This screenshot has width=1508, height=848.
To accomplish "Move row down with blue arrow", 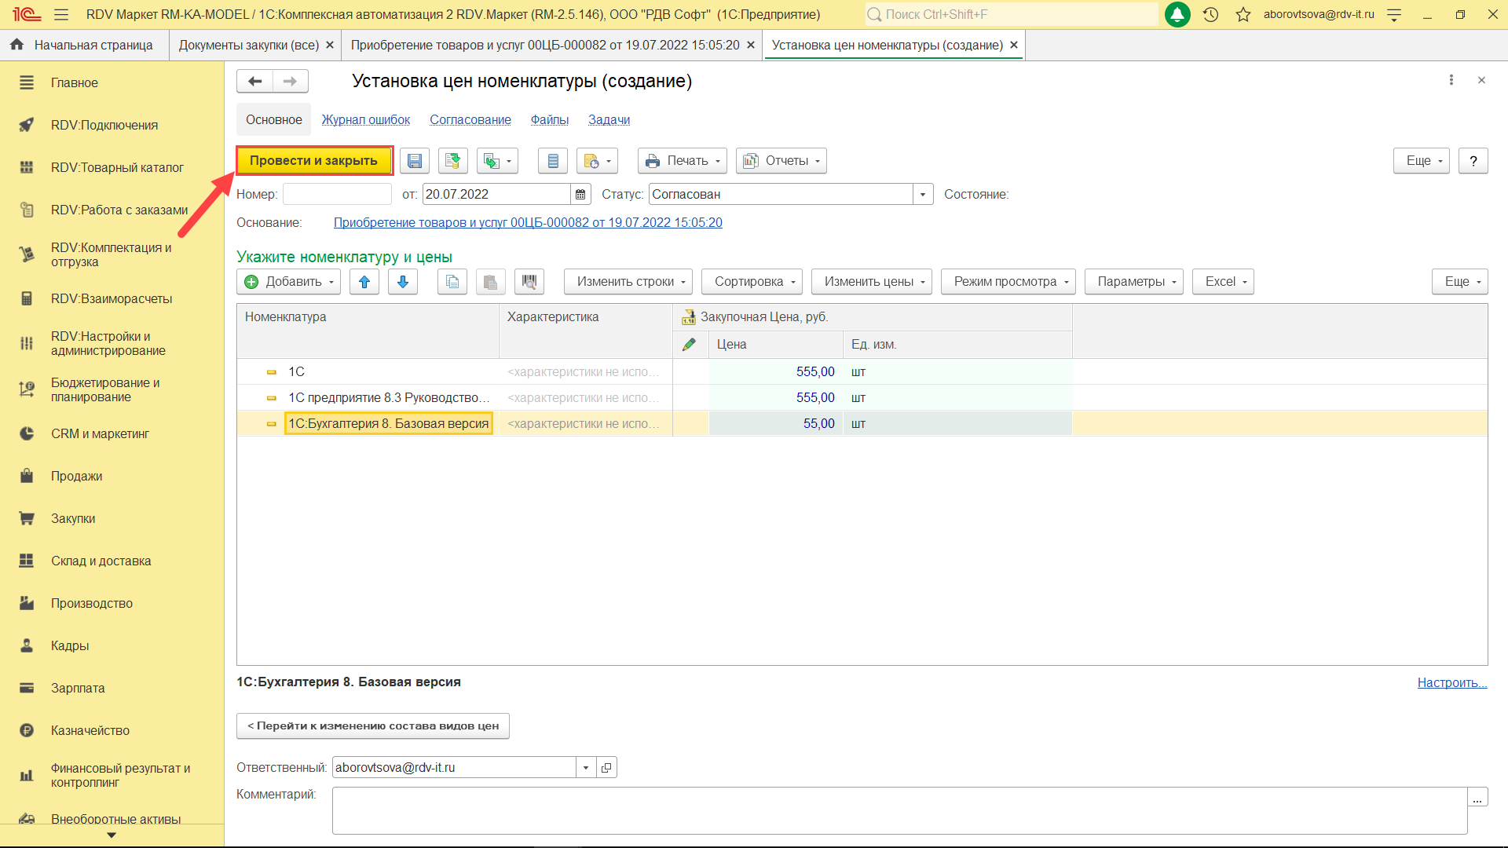I will coord(403,282).
